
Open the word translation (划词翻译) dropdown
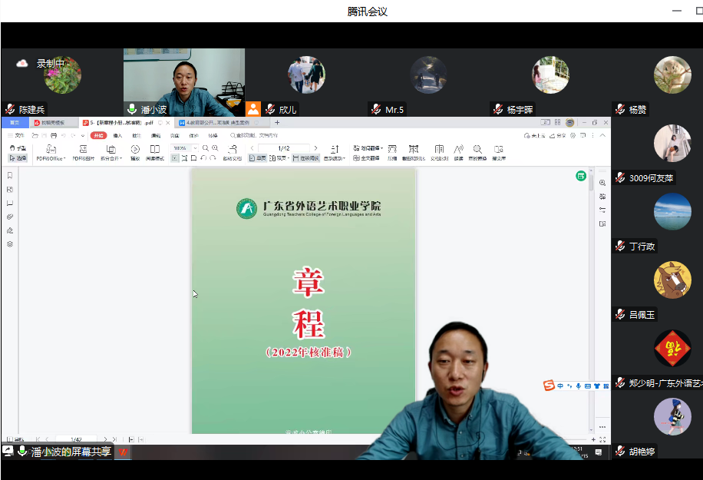(x=368, y=148)
